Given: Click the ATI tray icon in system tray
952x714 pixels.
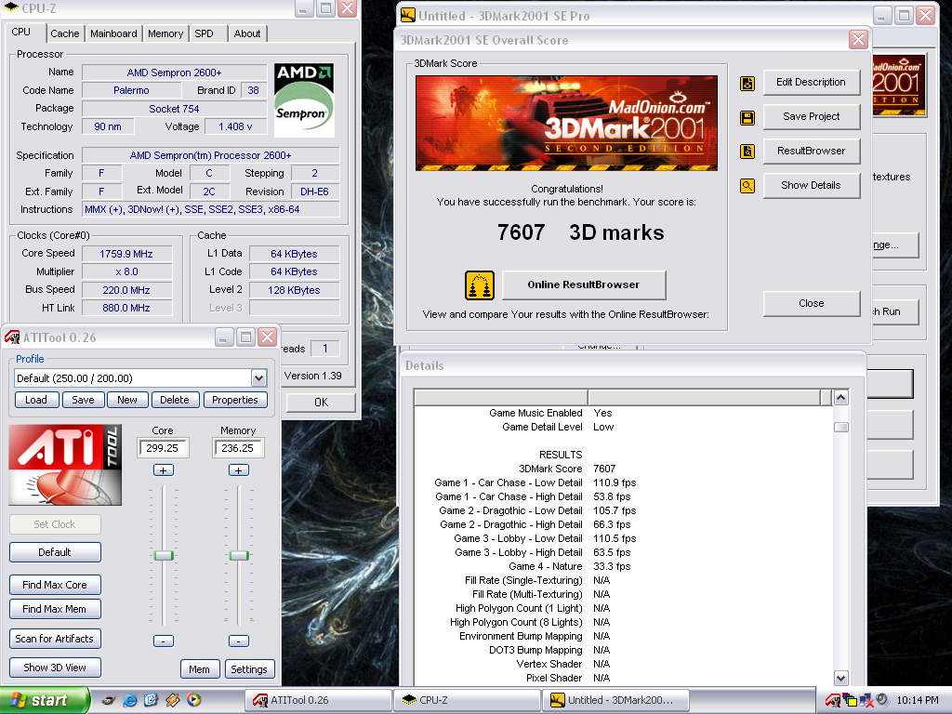Looking at the screenshot, I should [x=833, y=700].
